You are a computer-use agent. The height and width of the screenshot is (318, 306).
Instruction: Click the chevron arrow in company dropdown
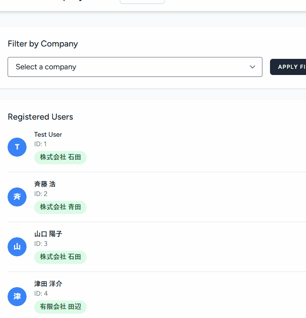pos(252,67)
